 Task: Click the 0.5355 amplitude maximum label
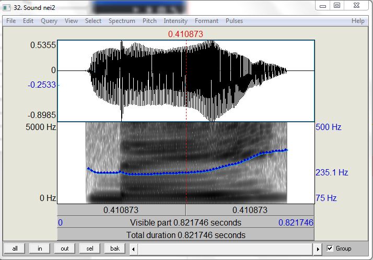coord(43,45)
